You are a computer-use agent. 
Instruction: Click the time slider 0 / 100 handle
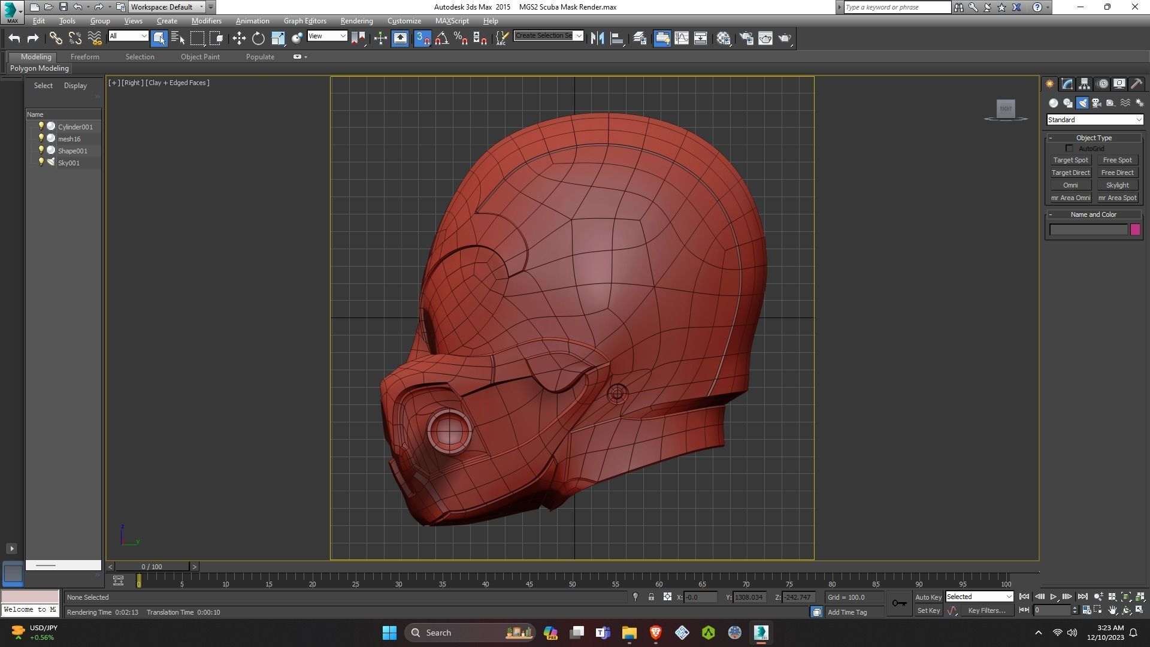point(152,567)
